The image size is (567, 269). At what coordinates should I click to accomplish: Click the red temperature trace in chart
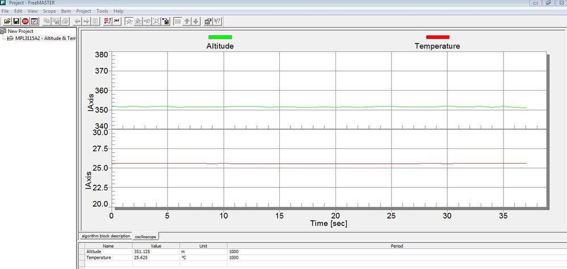(x=319, y=164)
